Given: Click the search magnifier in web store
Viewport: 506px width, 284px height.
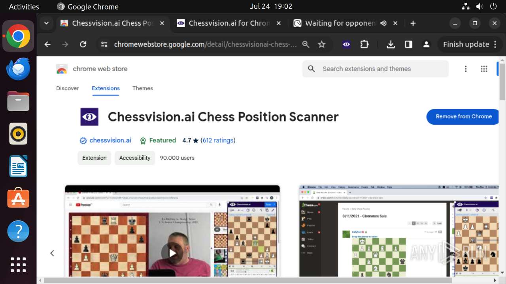Looking at the screenshot, I should 312,69.
